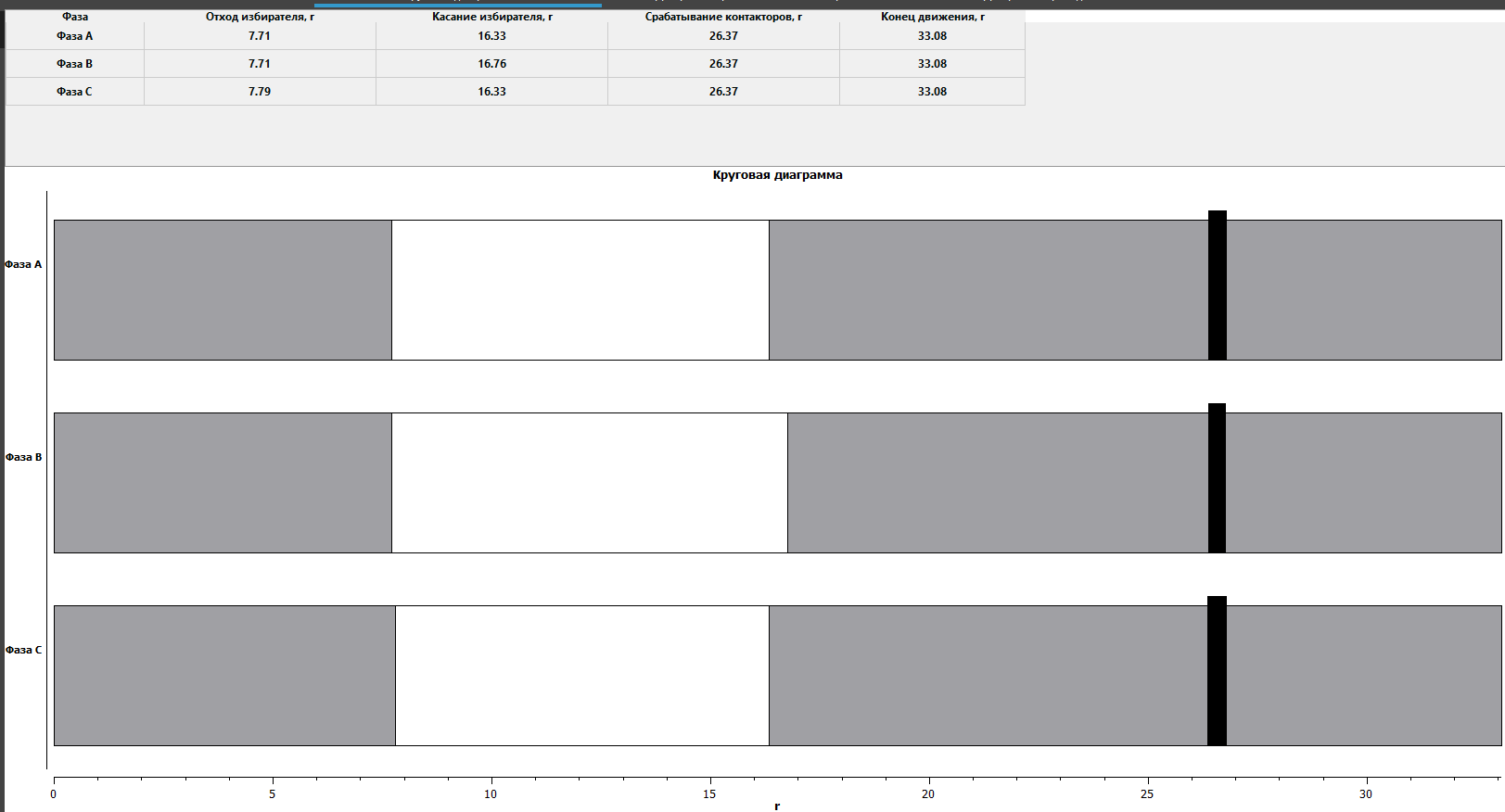
Task: Click the "Касание избирателя, г" column header
Action: pos(491,17)
